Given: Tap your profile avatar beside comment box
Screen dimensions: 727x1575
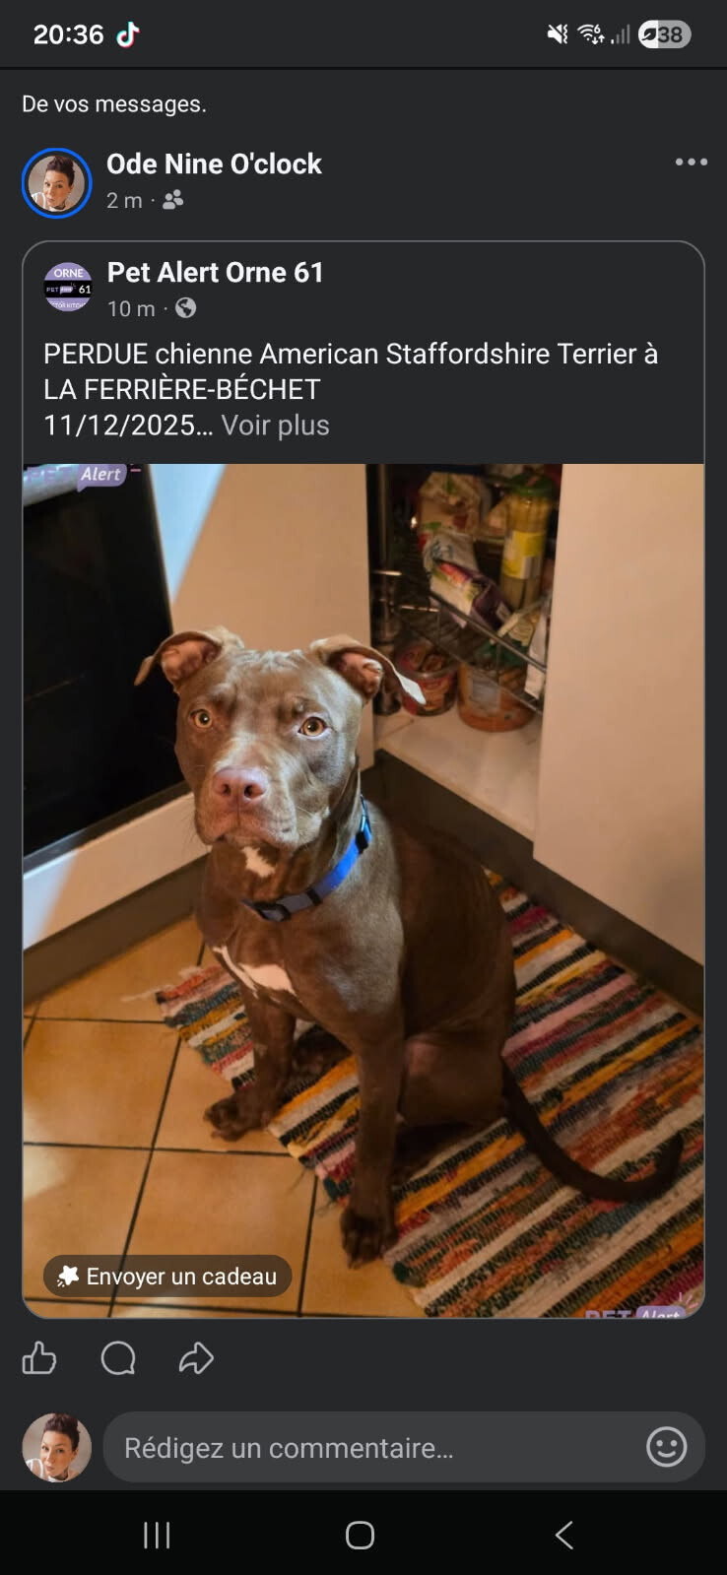Looking at the screenshot, I should point(57,1448).
